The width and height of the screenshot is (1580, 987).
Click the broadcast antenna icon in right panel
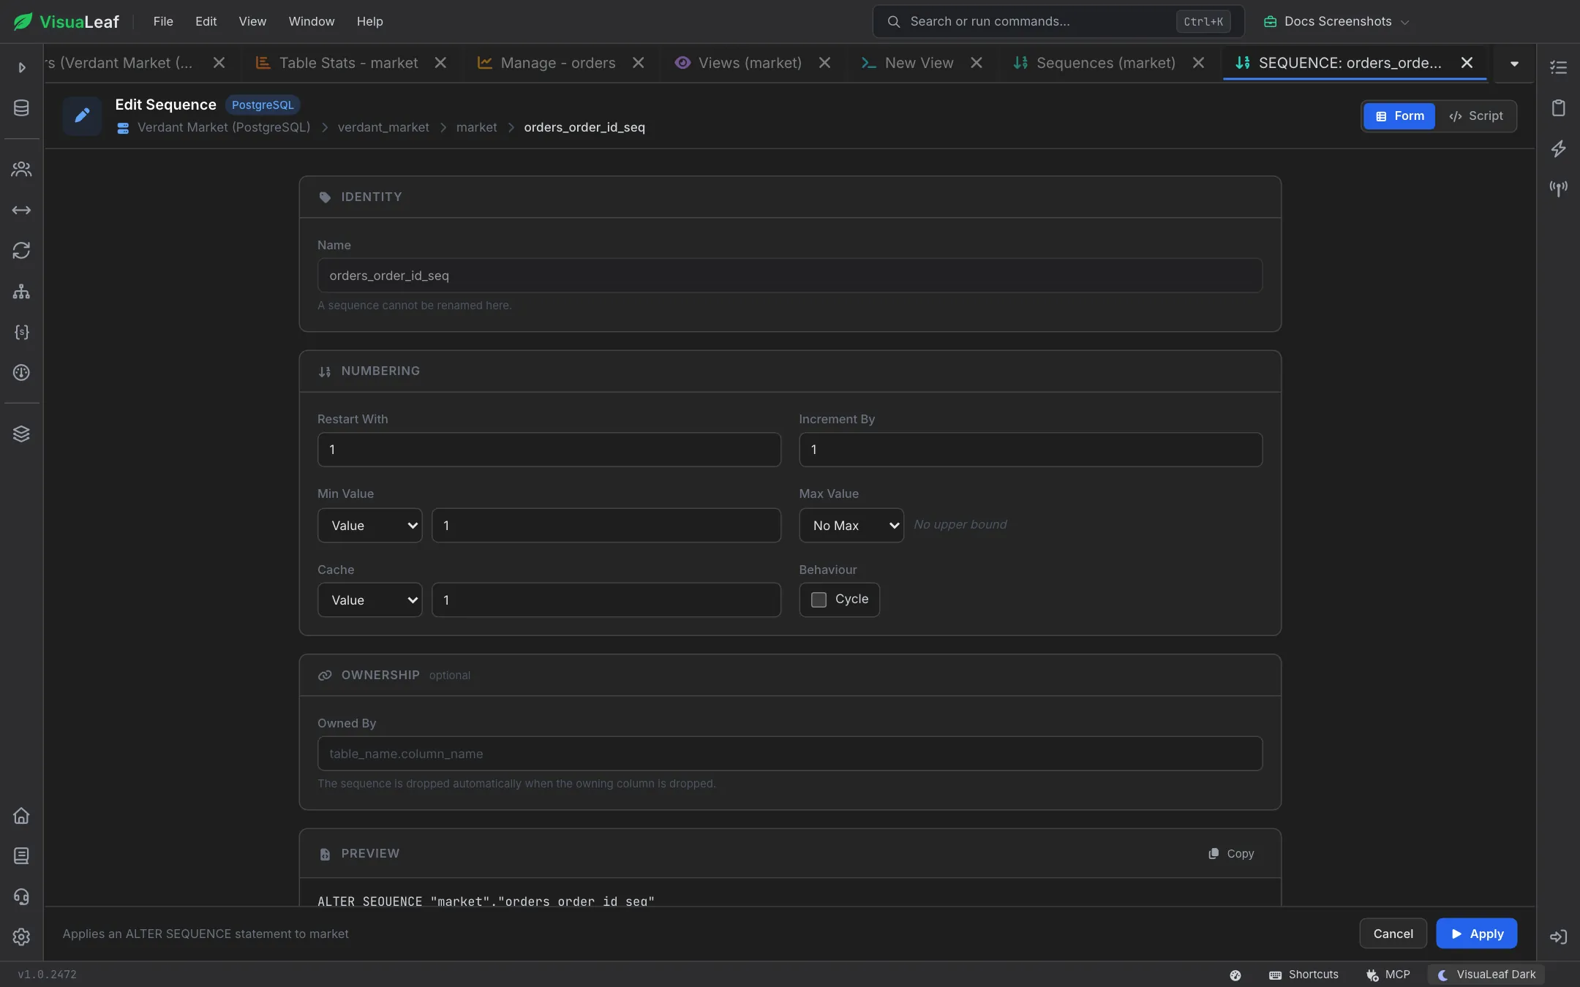1558,189
